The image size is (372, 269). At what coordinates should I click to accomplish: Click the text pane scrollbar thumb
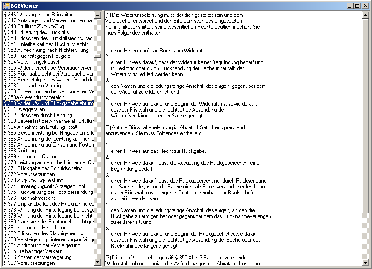[x=365, y=116]
